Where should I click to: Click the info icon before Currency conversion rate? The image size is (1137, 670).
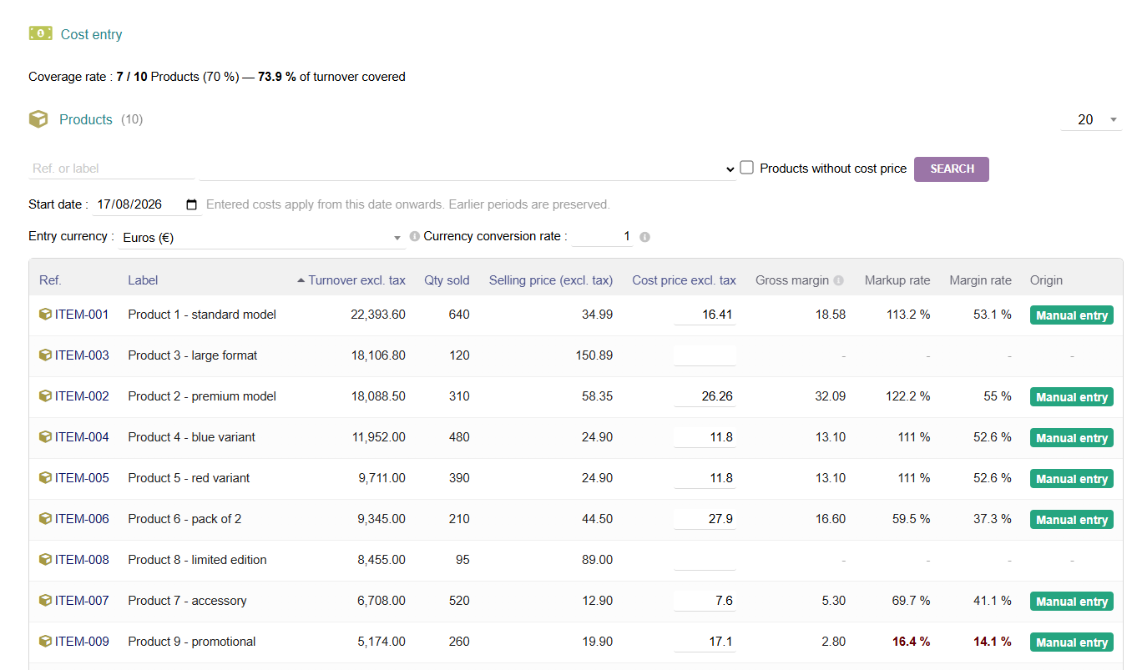tap(415, 236)
